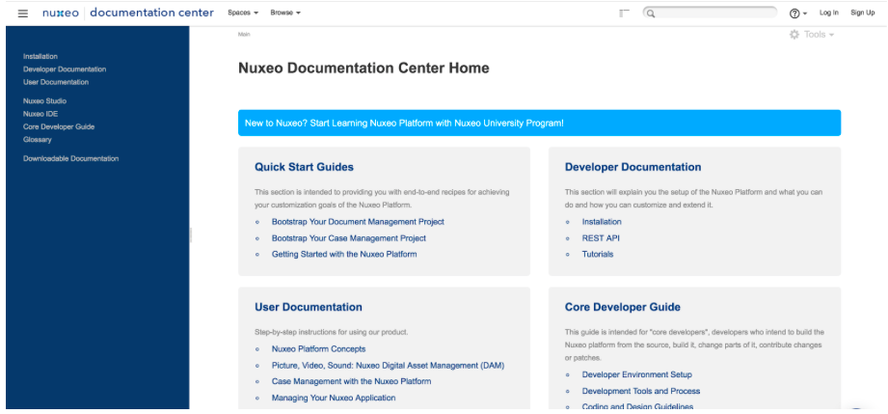Open Glossary in the sidebar
The image size is (888, 414).
[x=38, y=140]
